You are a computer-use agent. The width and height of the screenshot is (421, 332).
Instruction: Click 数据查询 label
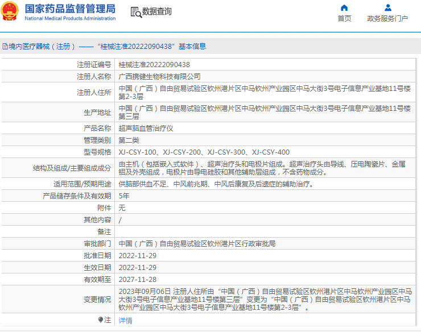click(157, 11)
